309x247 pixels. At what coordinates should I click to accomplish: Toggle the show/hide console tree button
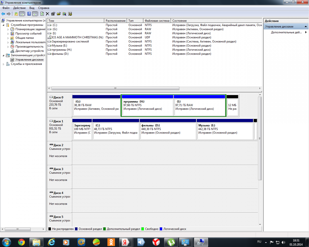click(x=22, y=14)
